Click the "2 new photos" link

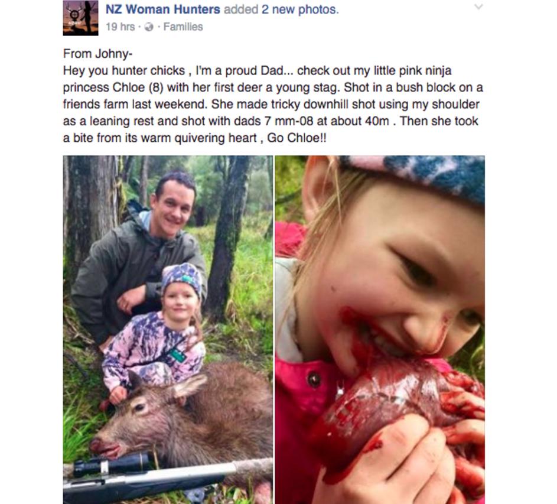(300, 9)
